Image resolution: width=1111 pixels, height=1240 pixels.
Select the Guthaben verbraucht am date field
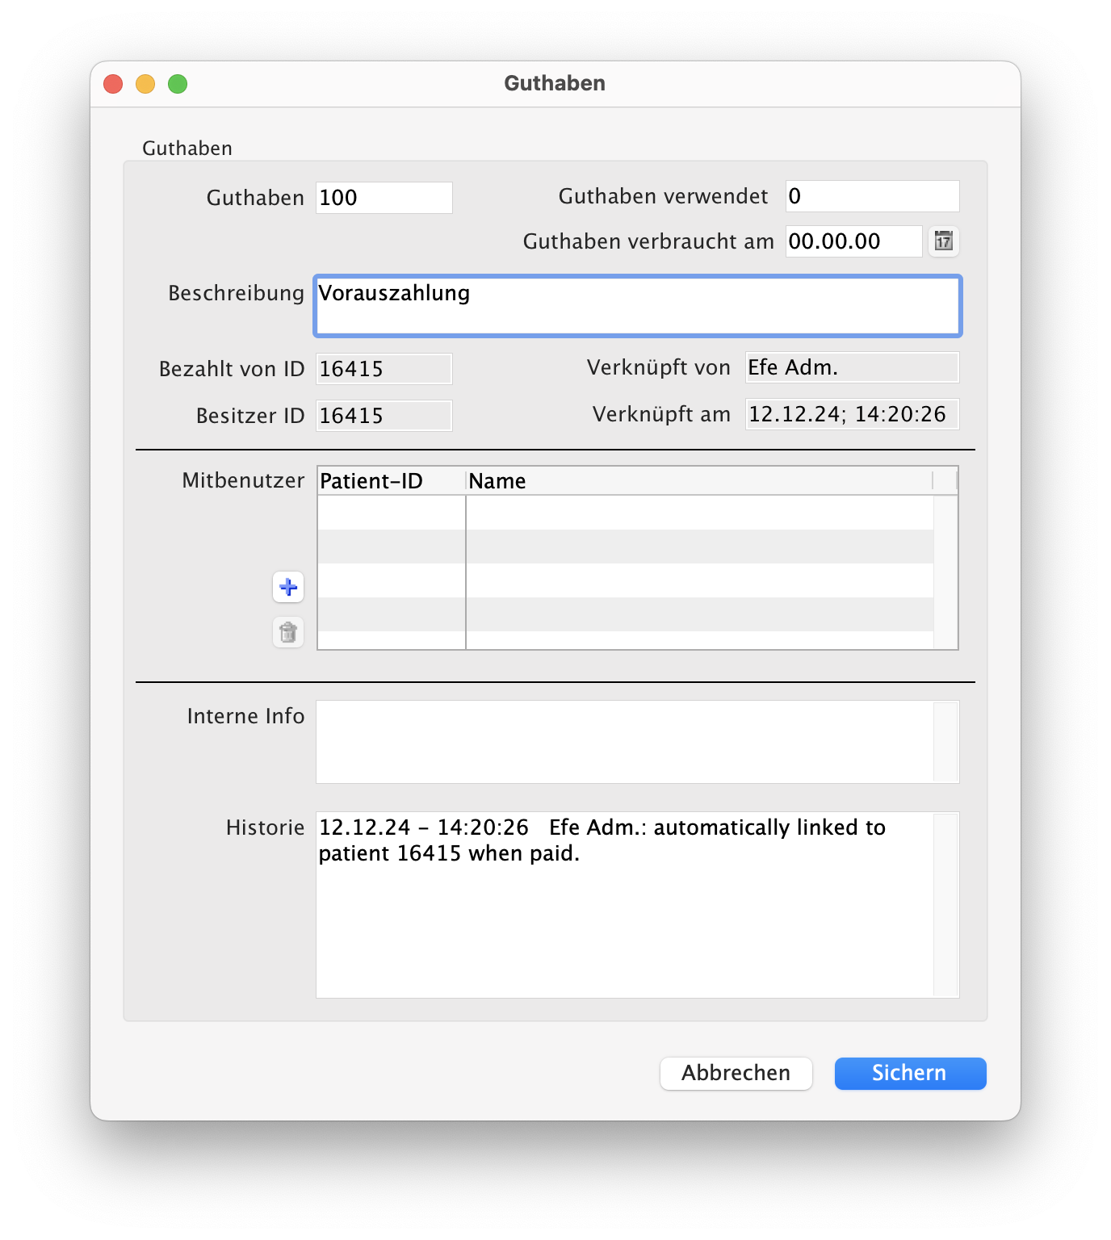853,241
